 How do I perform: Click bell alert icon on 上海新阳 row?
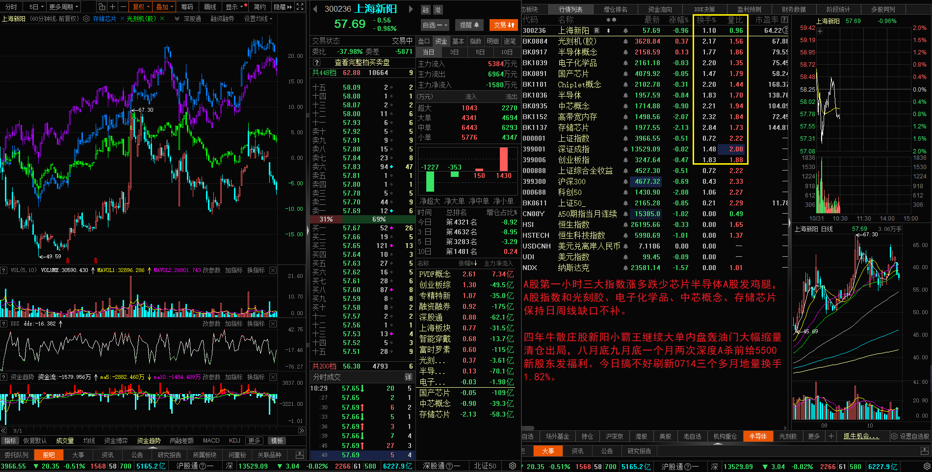[x=625, y=30]
